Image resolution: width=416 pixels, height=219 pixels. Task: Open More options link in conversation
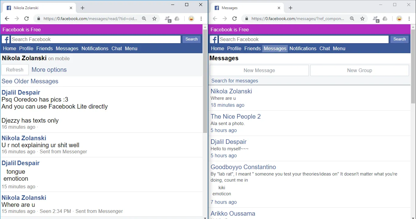[49, 70]
